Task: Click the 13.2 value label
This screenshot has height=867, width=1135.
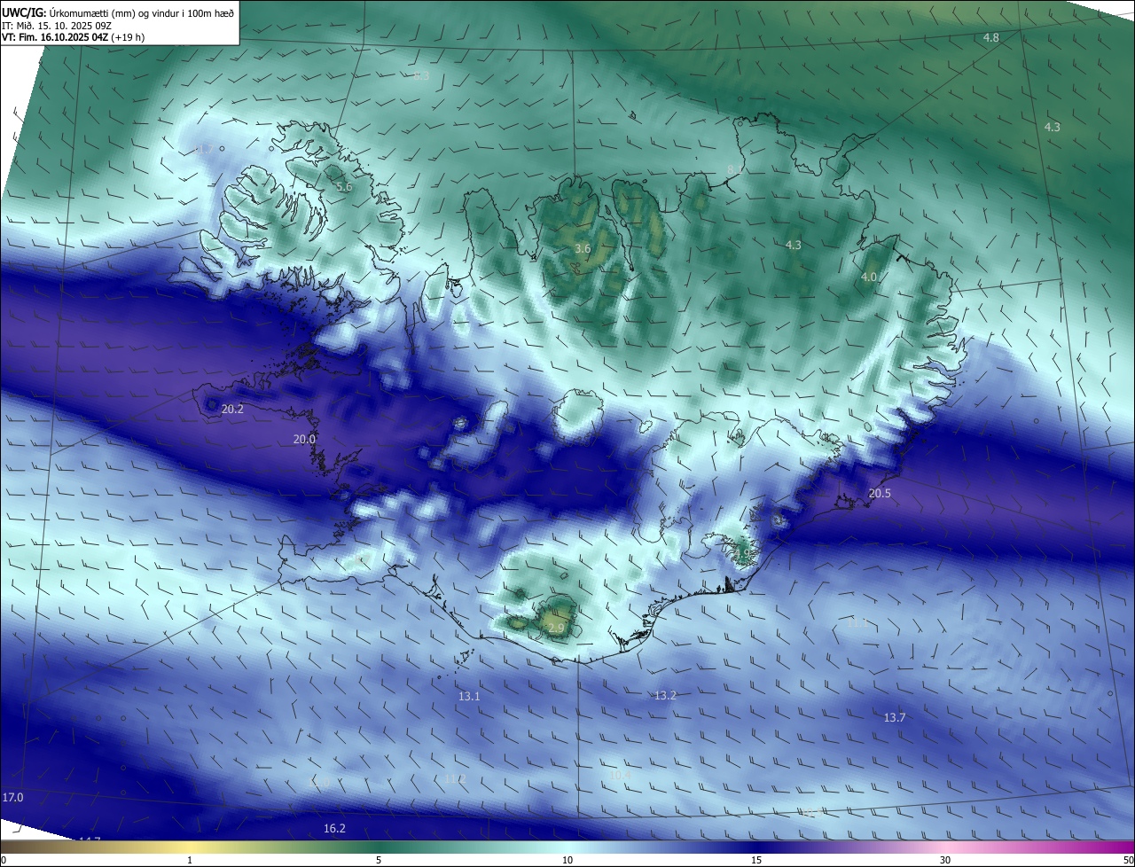Action: click(665, 695)
